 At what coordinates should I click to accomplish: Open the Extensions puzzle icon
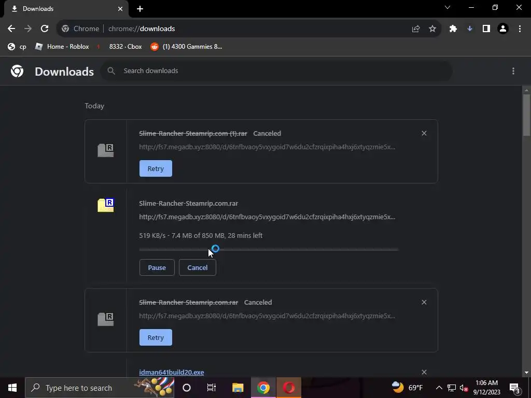[x=453, y=29]
